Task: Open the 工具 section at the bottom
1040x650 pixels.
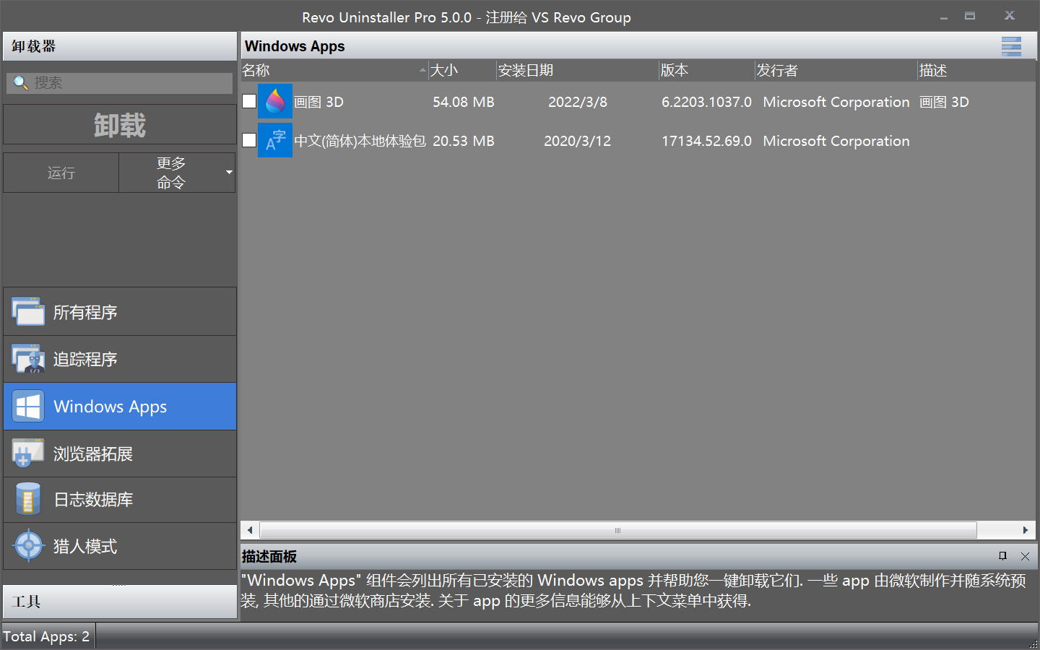Action: click(120, 602)
